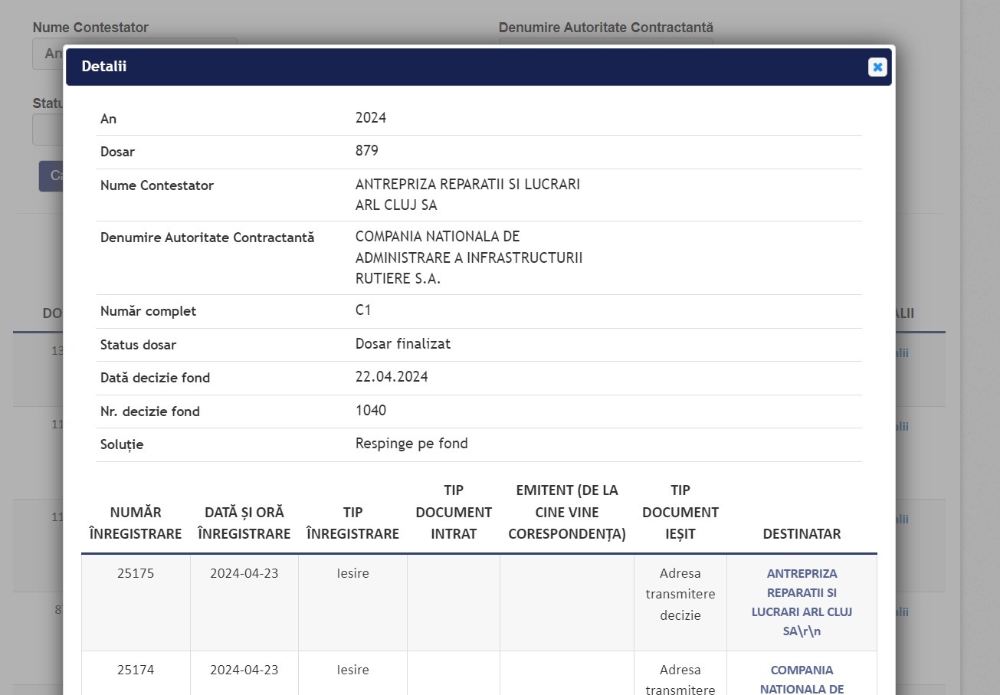The width and height of the screenshot is (1000, 695).
Task: Click the NUMĂR ÎNREGISTRARE column header
Action: (136, 523)
